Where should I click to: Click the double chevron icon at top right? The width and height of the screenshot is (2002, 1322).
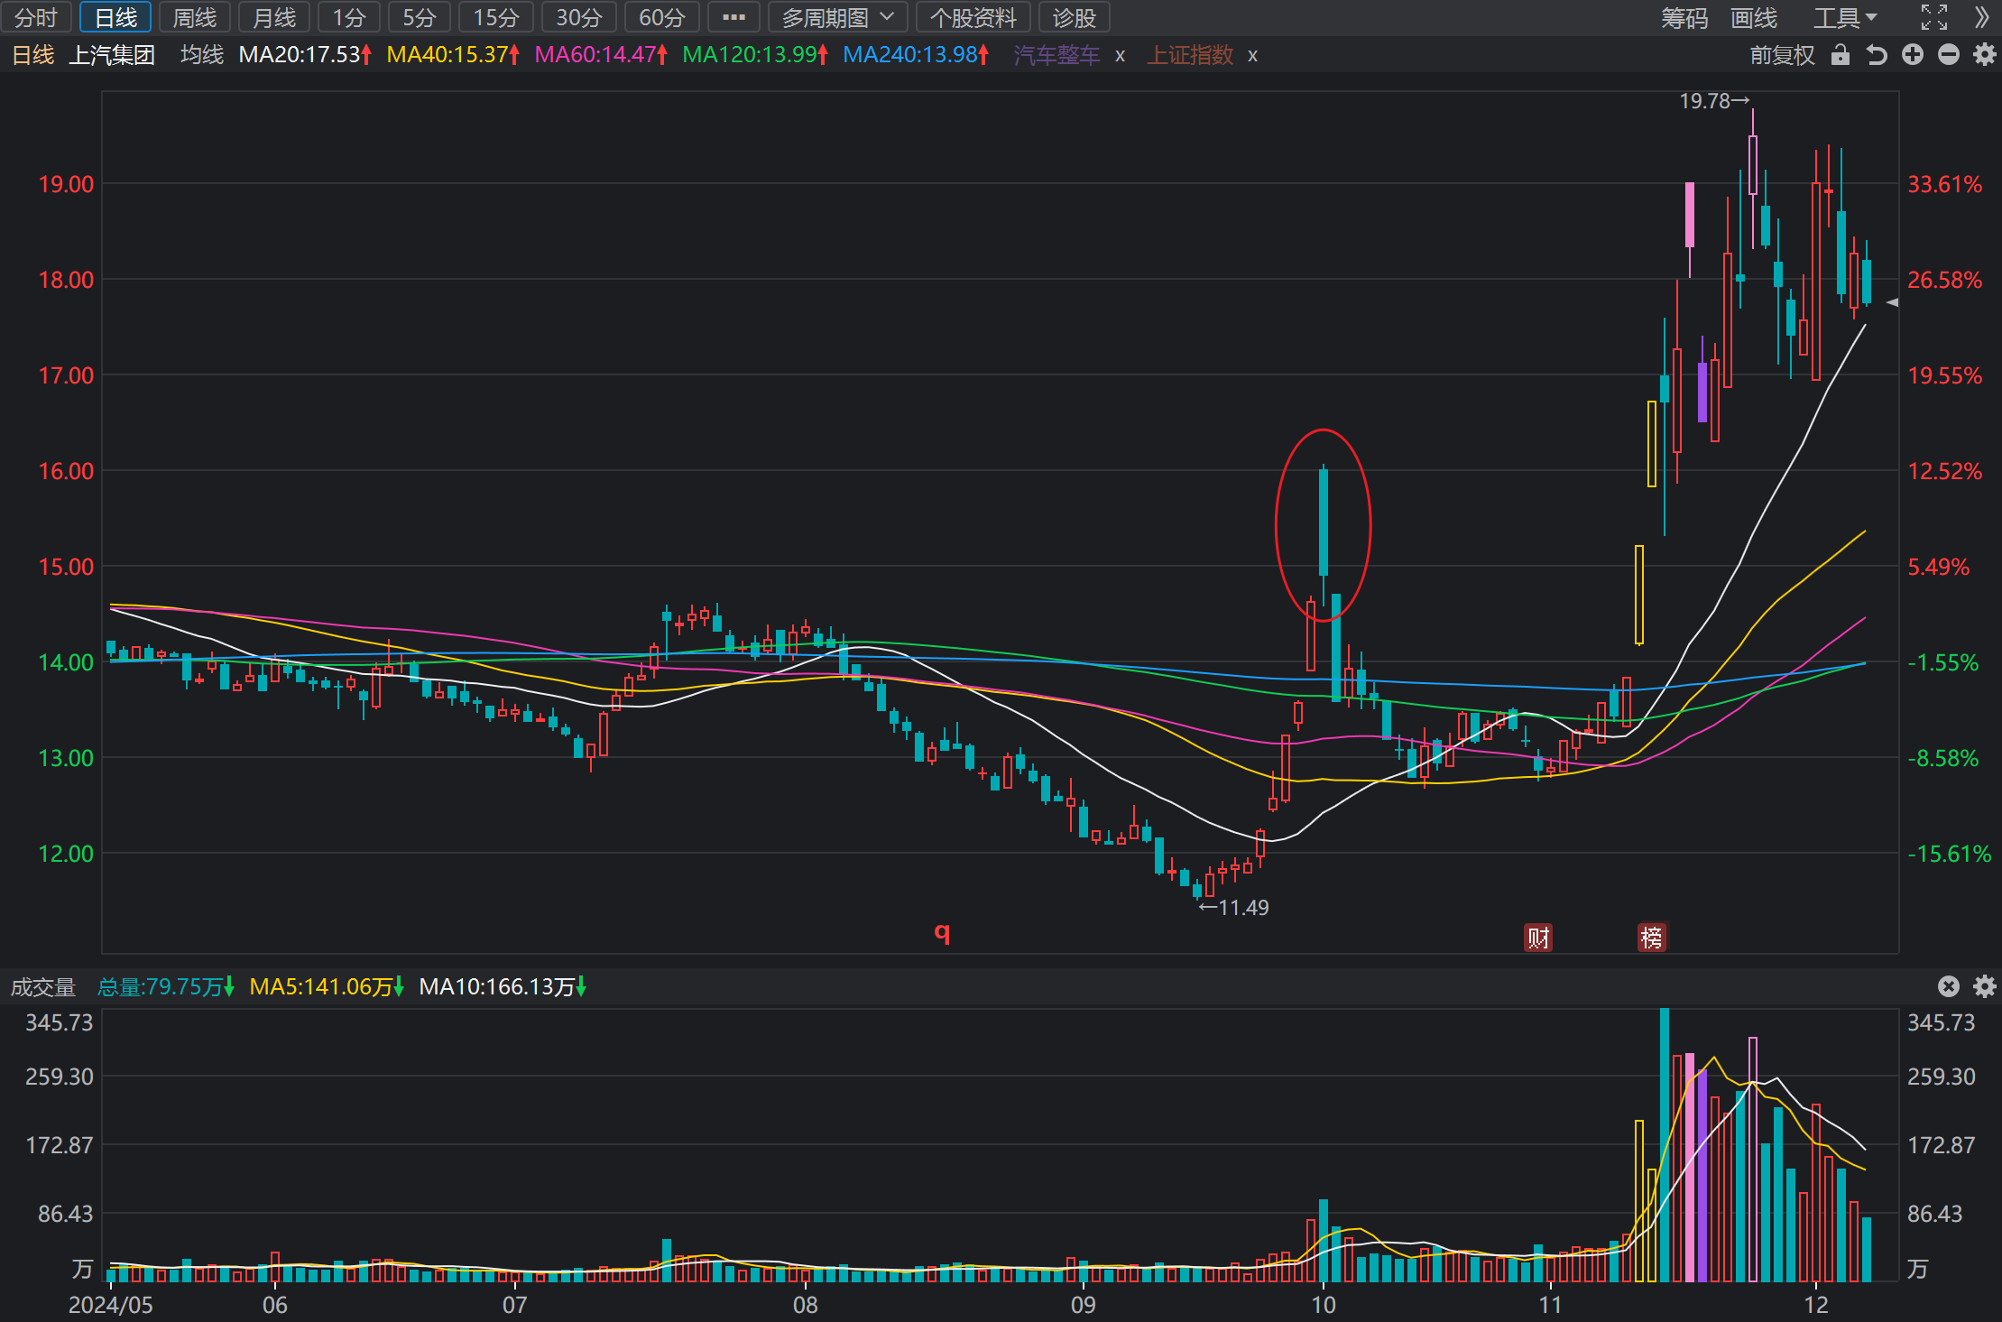point(1981,17)
